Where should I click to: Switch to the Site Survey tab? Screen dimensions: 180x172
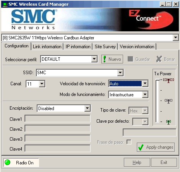tap(105, 47)
